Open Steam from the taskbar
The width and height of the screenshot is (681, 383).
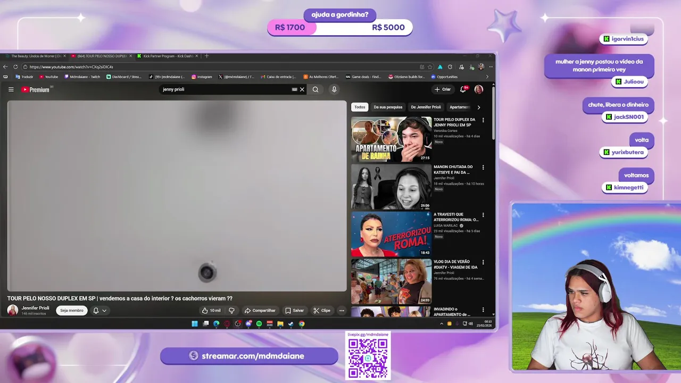pos(291,323)
